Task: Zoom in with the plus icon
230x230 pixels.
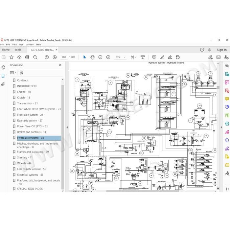Action: [108, 57]
